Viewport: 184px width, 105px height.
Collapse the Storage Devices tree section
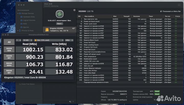click(18, 14)
